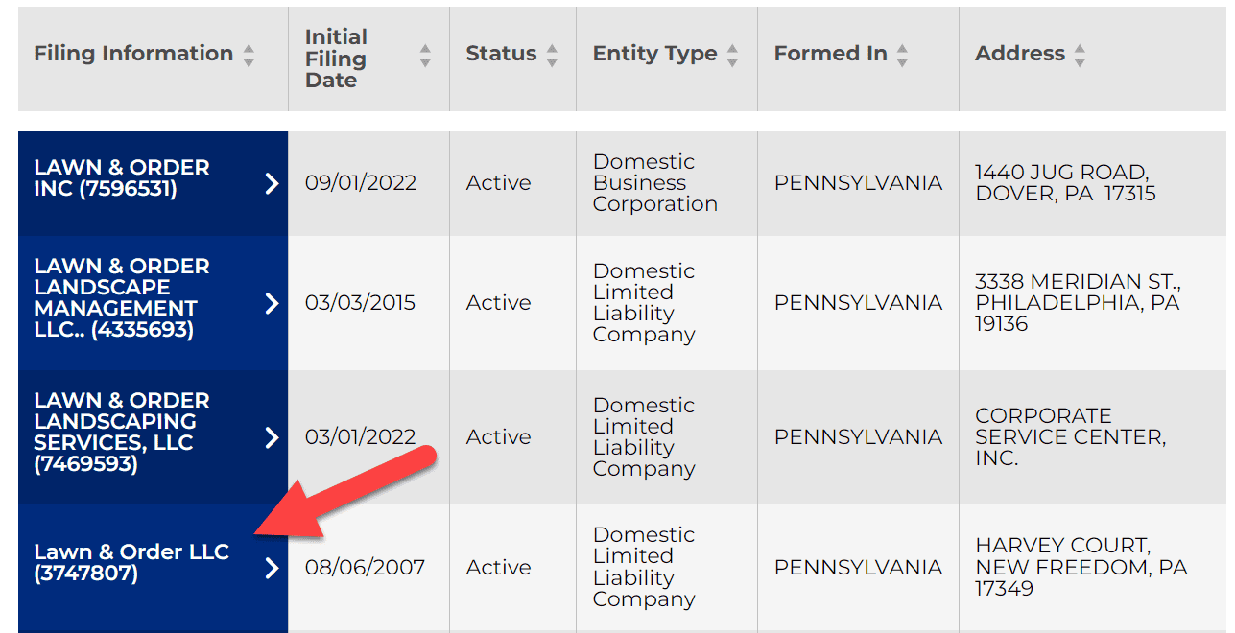
Task: Click the Status column header
Action: pos(500,55)
